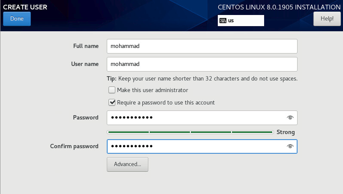This screenshot has height=194, width=343.
Task: Focus the Full name text field
Action: click(202, 46)
